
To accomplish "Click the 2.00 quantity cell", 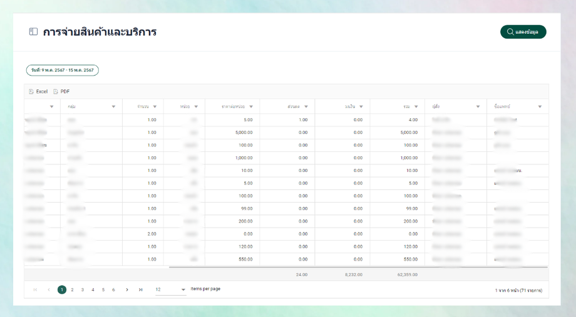I will (x=152, y=234).
